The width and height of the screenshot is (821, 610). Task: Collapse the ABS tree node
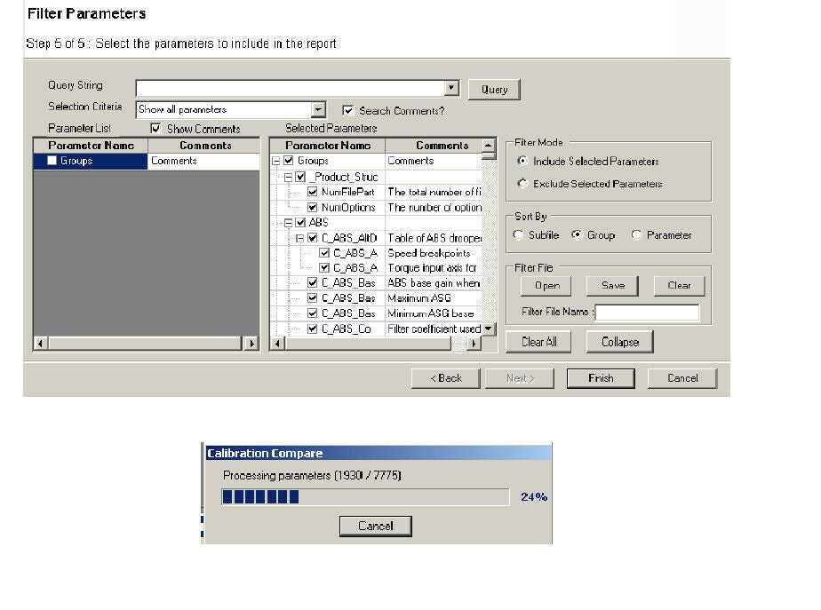click(x=289, y=223)
